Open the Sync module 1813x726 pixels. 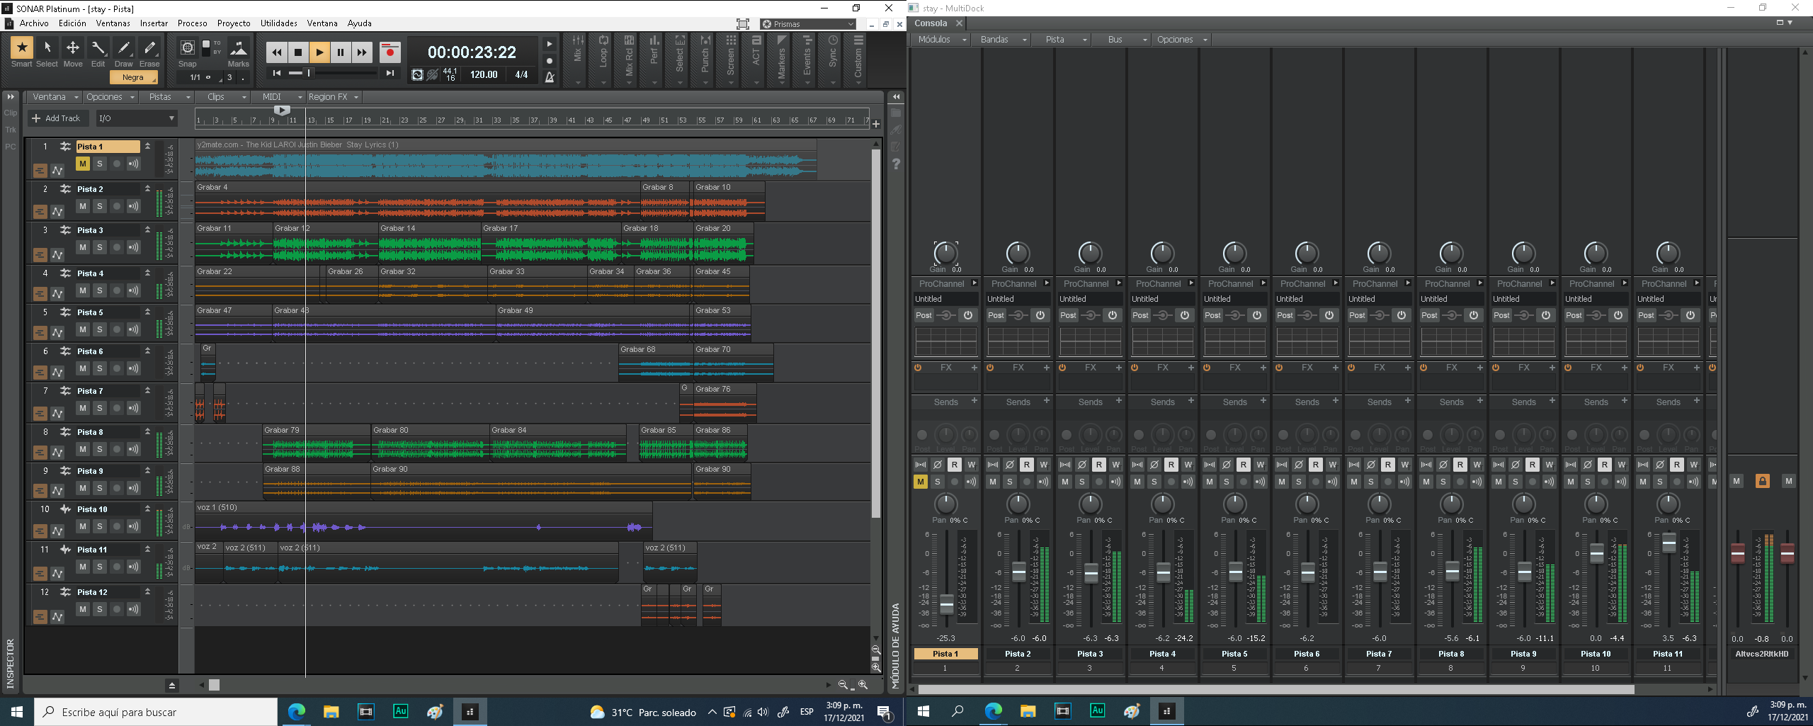pyautogui.click(x=833, y=59)
